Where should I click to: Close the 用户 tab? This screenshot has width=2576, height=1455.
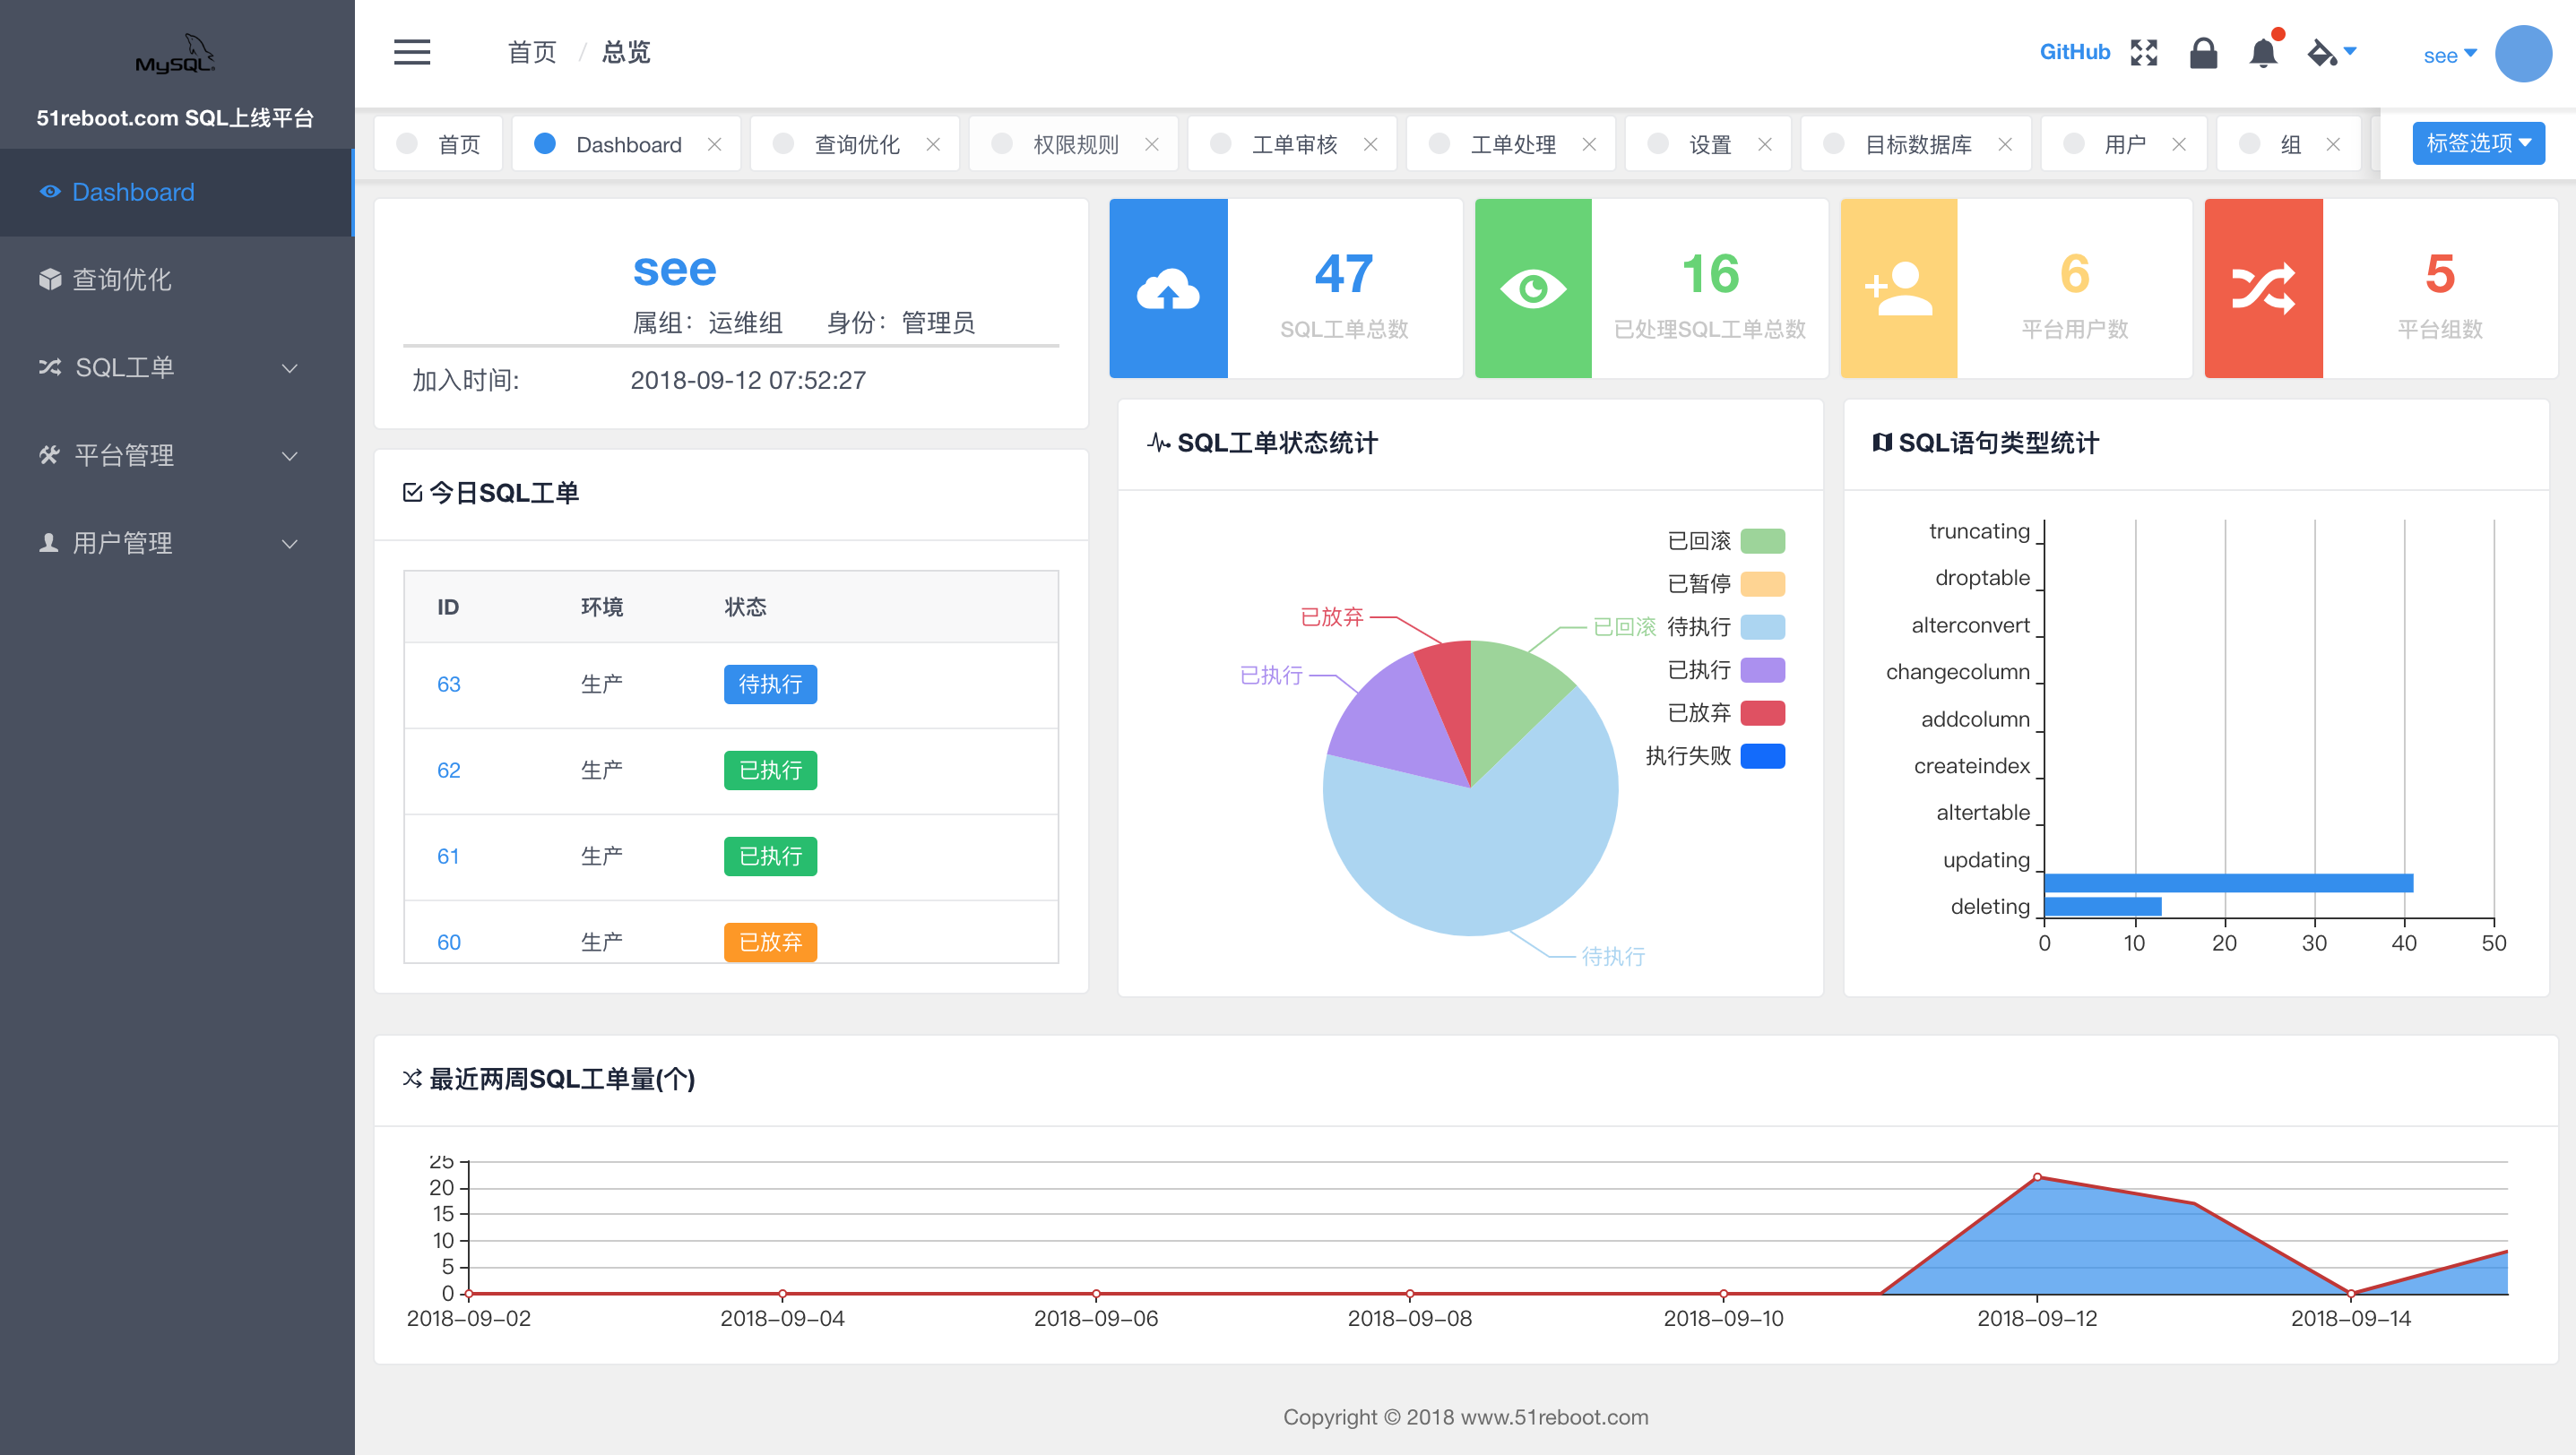[x=2179, y=144]
